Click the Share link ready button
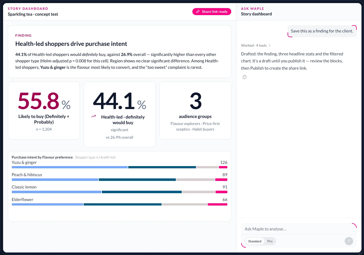This screenshot has width=364, height=255. tap(212, 11)
